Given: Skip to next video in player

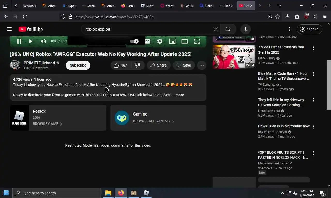Looking at the screenshot, I should [31, 41].
